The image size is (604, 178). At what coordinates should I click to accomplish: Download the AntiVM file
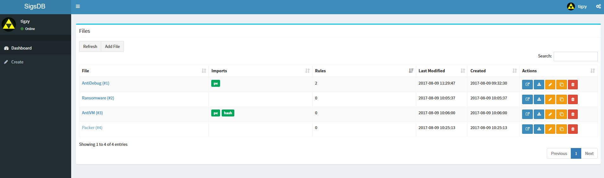click(539, 114)
